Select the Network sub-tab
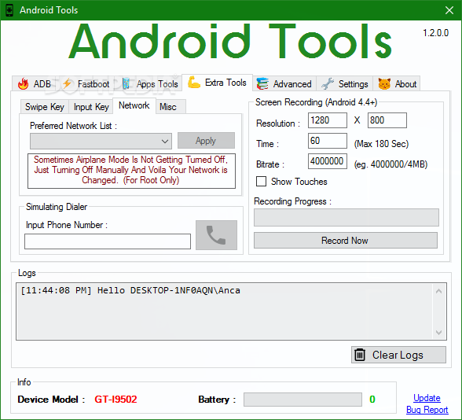462x420 pixels. point(134,105)
